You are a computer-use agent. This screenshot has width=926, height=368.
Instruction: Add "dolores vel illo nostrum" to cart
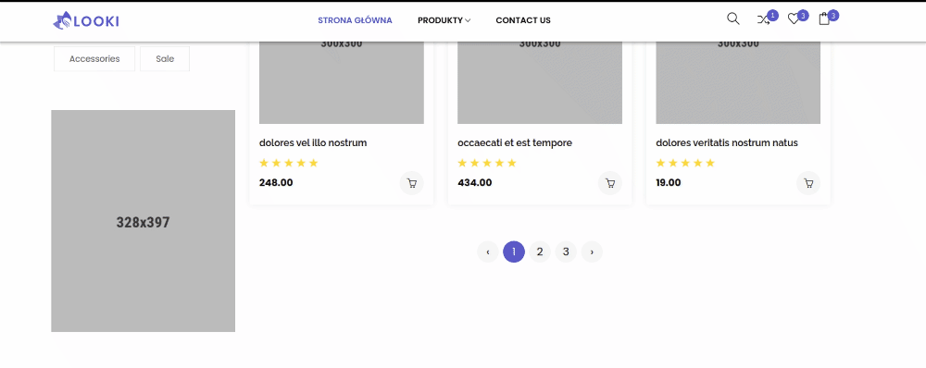point(412,183)
